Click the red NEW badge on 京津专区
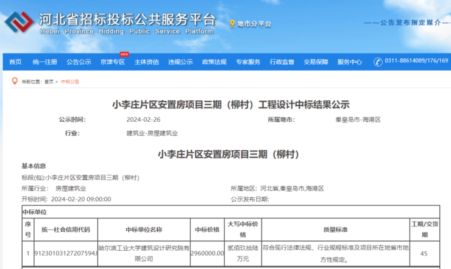This screenshot has width=451, height=269. (x=124, y=54)
